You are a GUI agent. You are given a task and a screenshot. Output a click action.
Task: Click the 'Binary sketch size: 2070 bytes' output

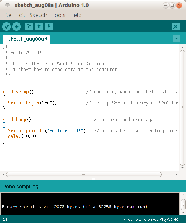tap(41, 207)
